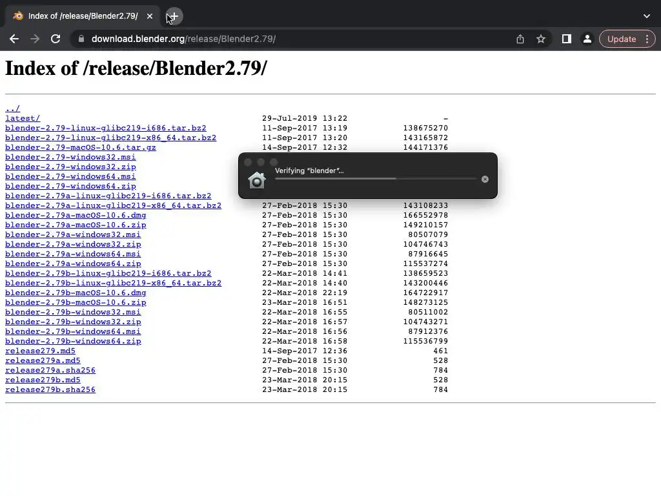Screen dimensions: 661x496
Task: Download blender-2.79a-macOS-10.6.zip
Action: click(76, 225)
